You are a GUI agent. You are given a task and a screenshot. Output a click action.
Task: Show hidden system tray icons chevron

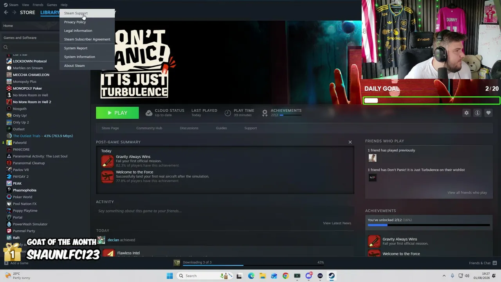tap(444, 276)
